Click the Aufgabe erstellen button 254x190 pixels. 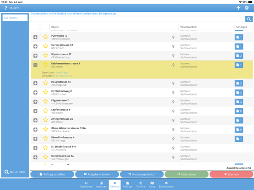(97, 174)
